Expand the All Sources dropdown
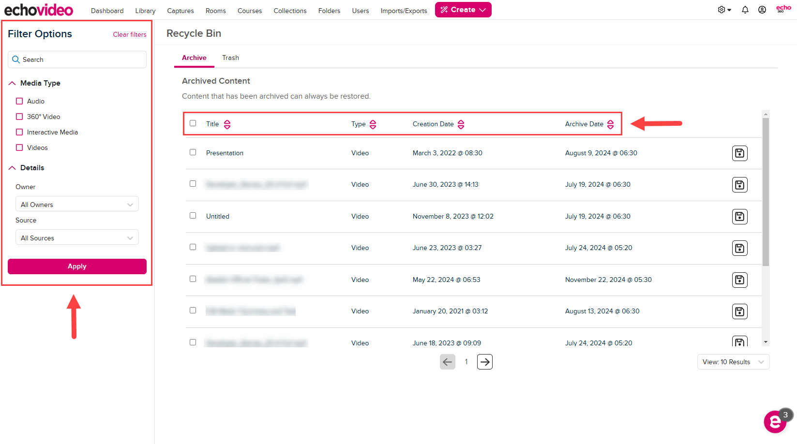The width and height of the screenshot is (797, 444). tap(77, 238)
